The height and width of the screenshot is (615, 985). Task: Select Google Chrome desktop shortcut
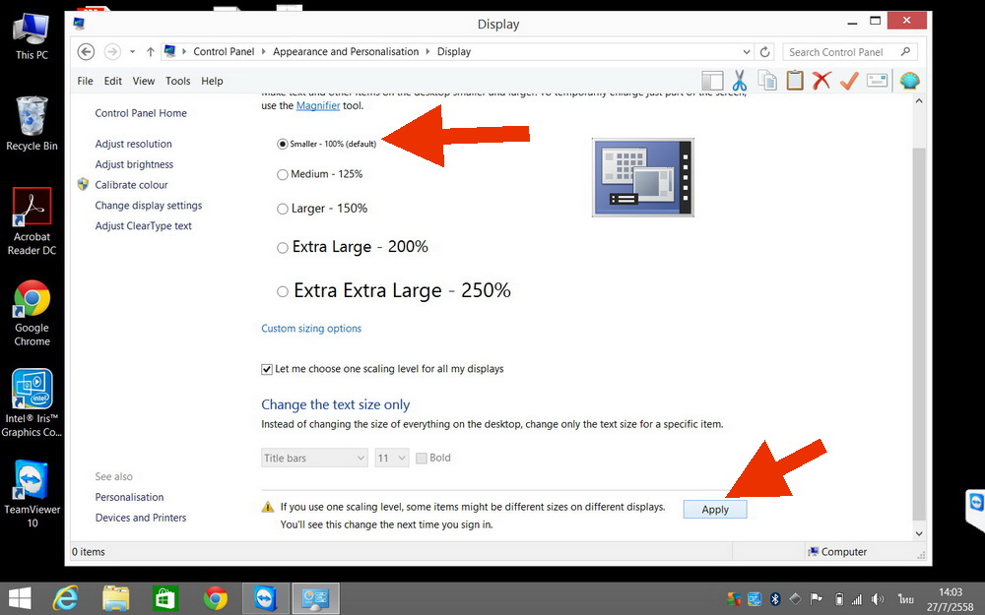click(33, 313)
